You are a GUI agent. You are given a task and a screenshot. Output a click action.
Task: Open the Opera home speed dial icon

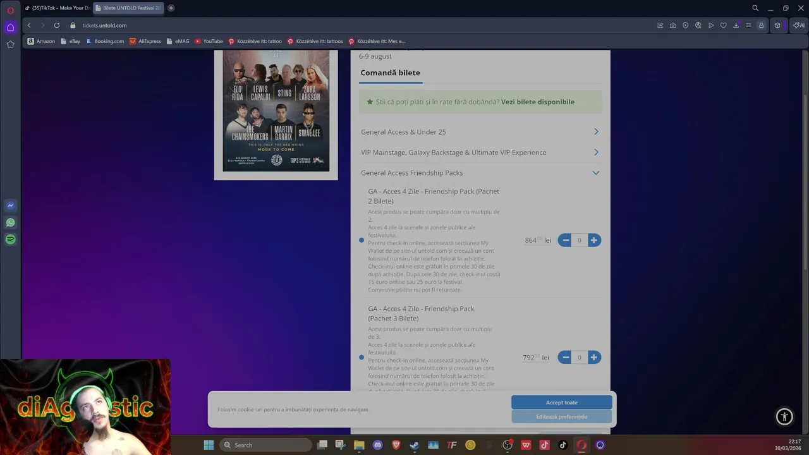(10, 27)
